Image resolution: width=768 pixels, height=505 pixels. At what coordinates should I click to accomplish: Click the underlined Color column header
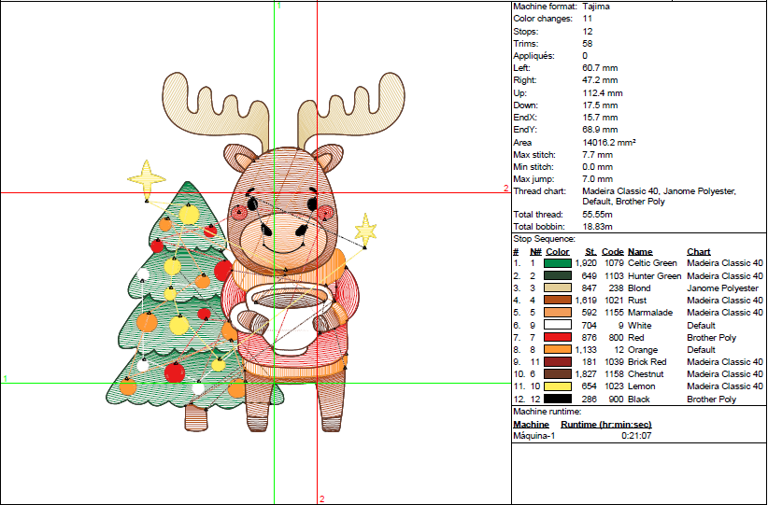pyautogui.click(x=558, y=251)
